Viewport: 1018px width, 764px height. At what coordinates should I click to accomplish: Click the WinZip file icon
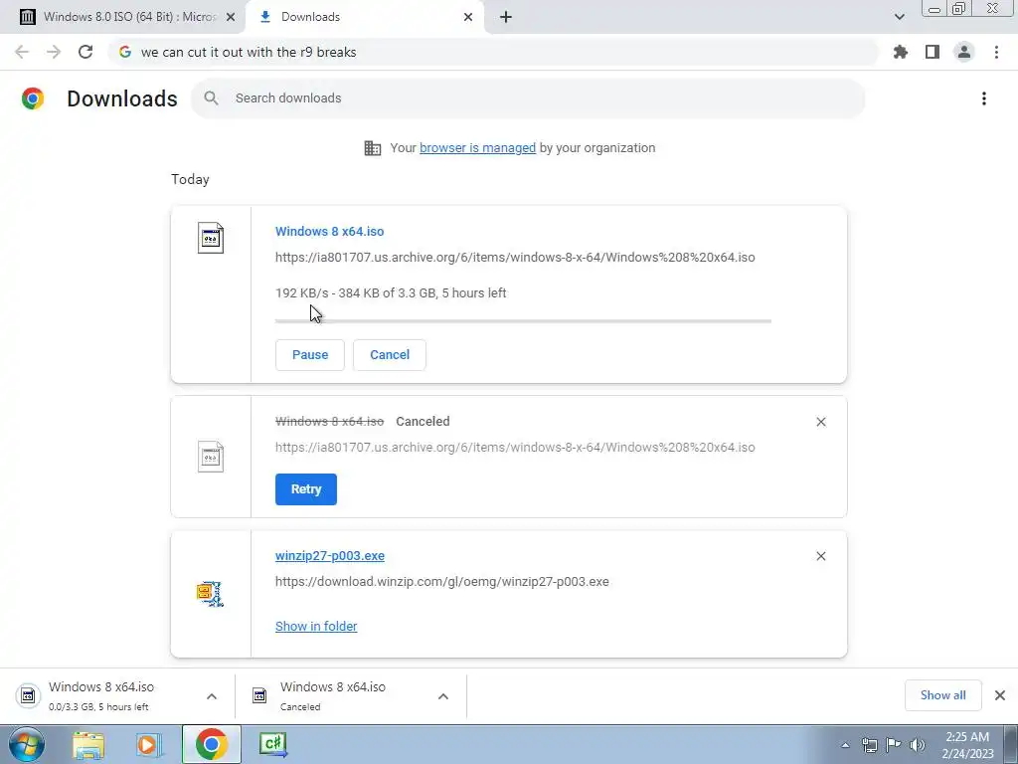(211, 593)
